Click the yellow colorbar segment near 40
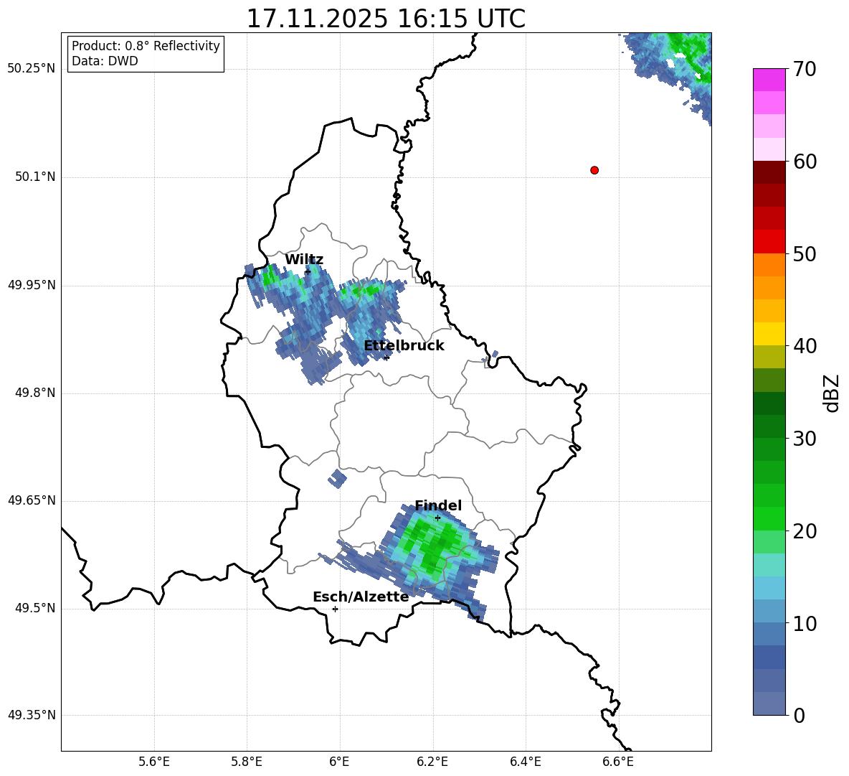 769,334
